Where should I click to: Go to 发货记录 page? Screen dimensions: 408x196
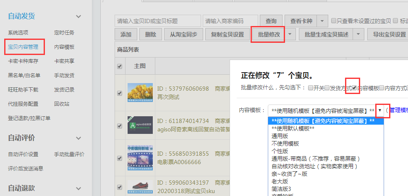pyautogui.click(x=64, y=90)
